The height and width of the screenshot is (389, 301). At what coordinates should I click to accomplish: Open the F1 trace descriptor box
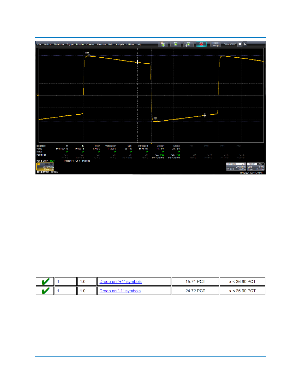tap(45, 167)
